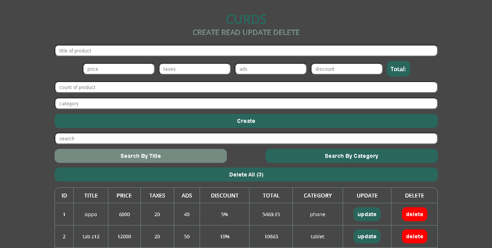Focus the count of product field
The width and height of the screenshot is (492, 248).
point(246,87)
